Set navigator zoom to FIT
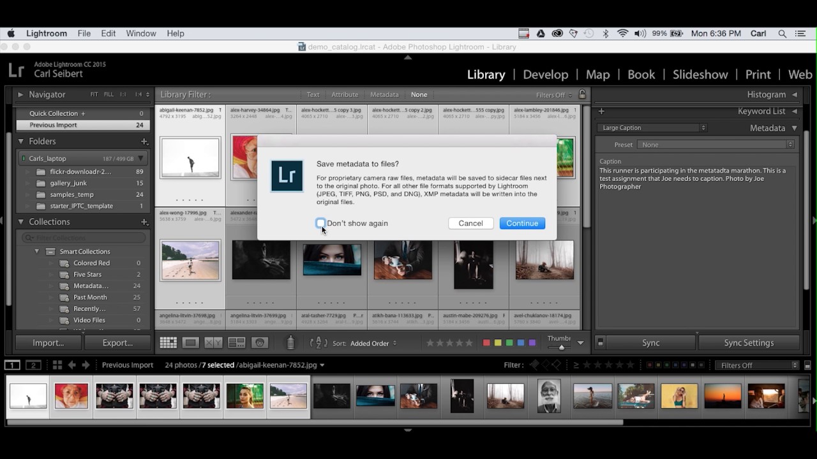 pyautogui.click(x=94, y=94)
